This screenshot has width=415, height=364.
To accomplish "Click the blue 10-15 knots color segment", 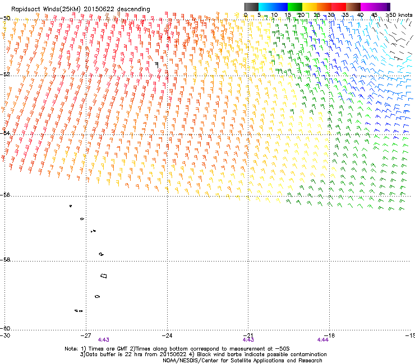I will coord(280,7).
